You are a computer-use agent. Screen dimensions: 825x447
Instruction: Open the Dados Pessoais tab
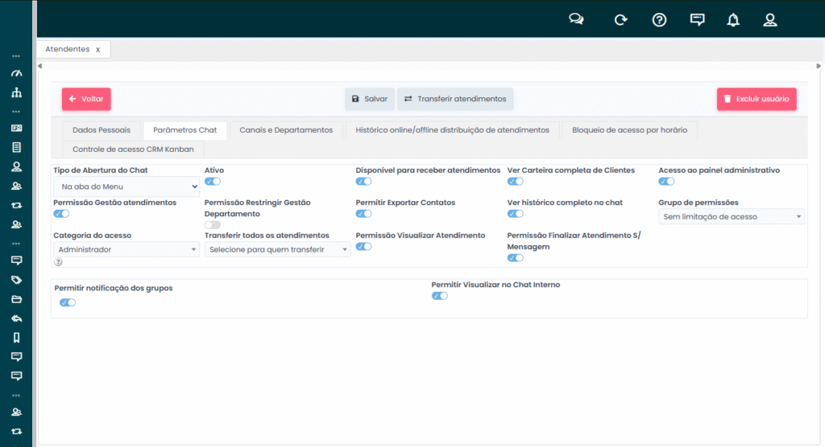click(x=102, y=129)
